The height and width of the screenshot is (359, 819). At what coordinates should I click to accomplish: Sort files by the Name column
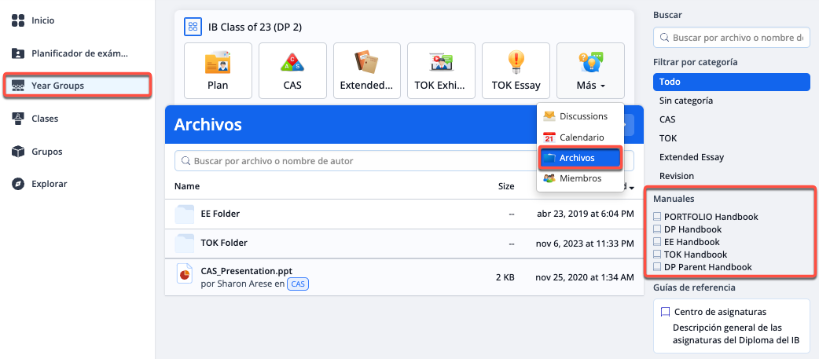[x=187, y=186]
